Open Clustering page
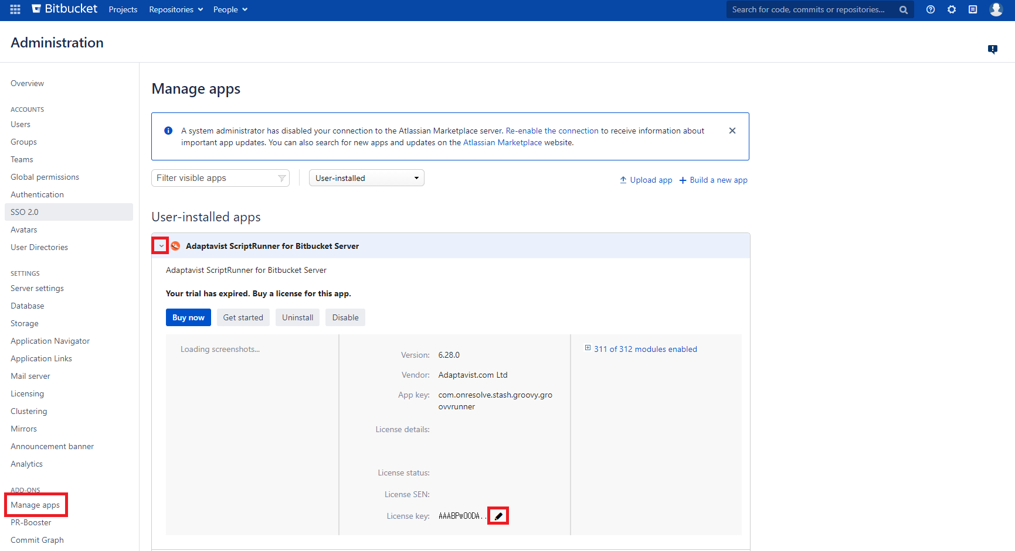This screenshot has height=551, width=1015. click(x=29, y=411)
